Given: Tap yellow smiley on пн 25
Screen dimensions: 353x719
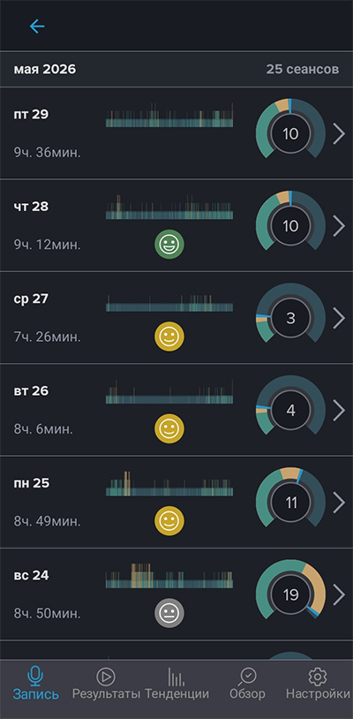Looking at the screenshot, I should 169,521.
